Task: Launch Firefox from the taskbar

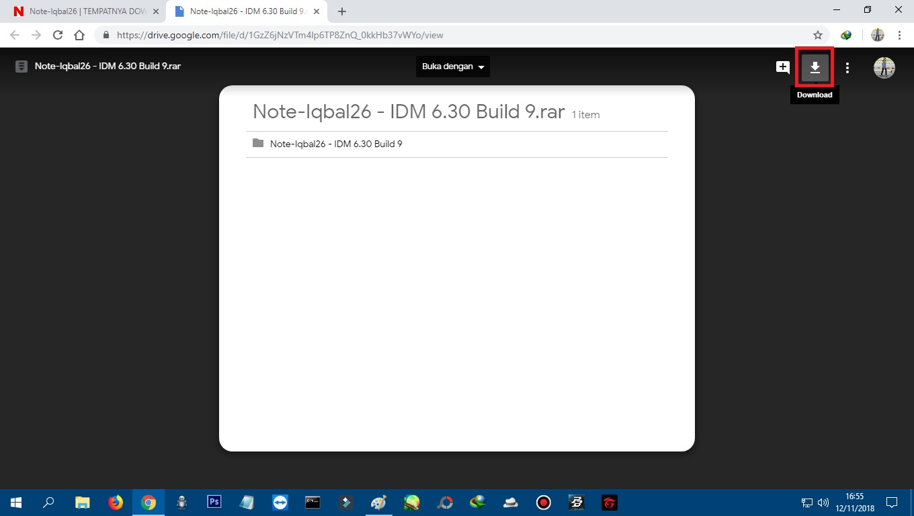Action: click(116, 503)
